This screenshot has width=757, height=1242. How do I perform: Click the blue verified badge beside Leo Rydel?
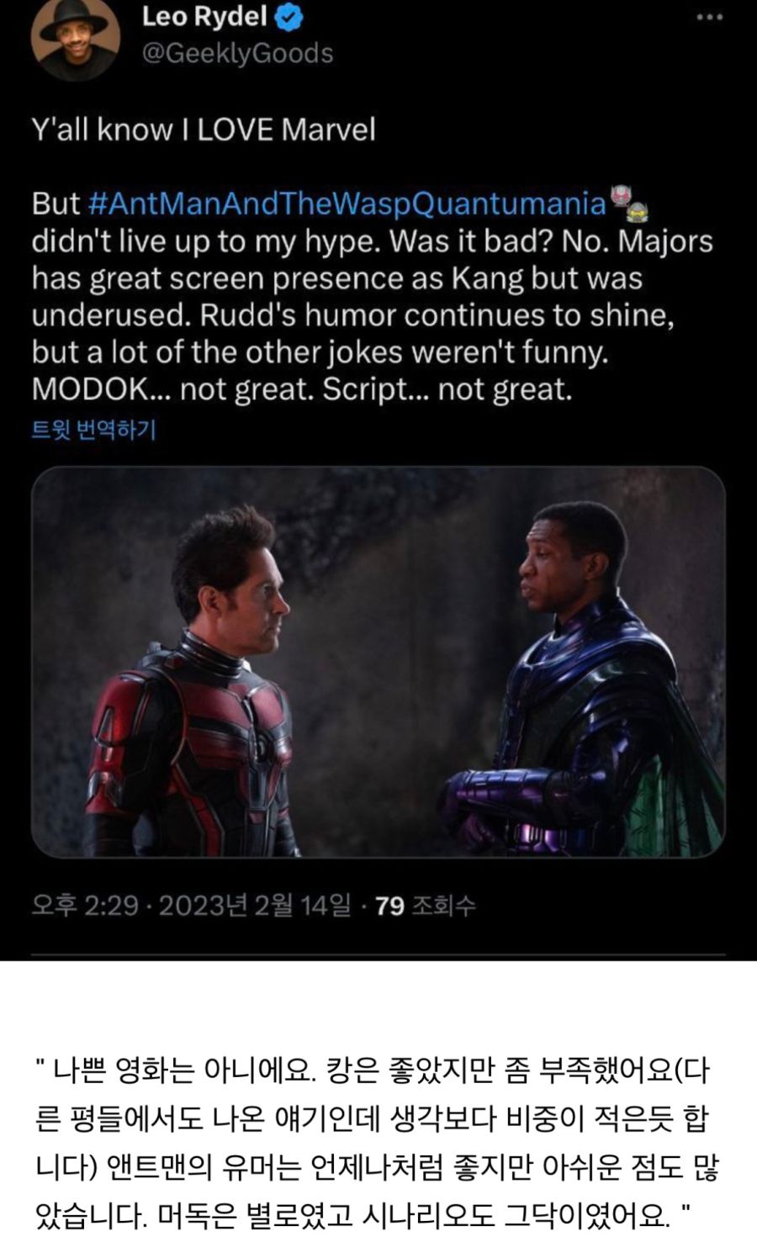pyautogui.click(x=290, y=18)
